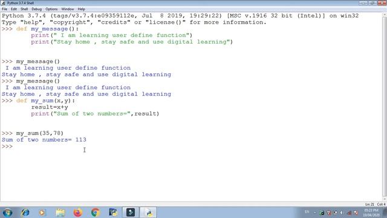Click the line 'def my_message():'
The height and width of the screenshot is (218, 387).
pyautogui.click(x=47, y=29)
